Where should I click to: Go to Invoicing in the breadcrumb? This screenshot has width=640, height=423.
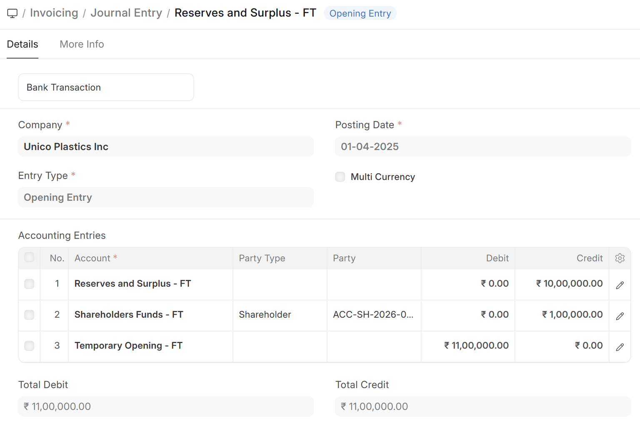tap(54, 13)
